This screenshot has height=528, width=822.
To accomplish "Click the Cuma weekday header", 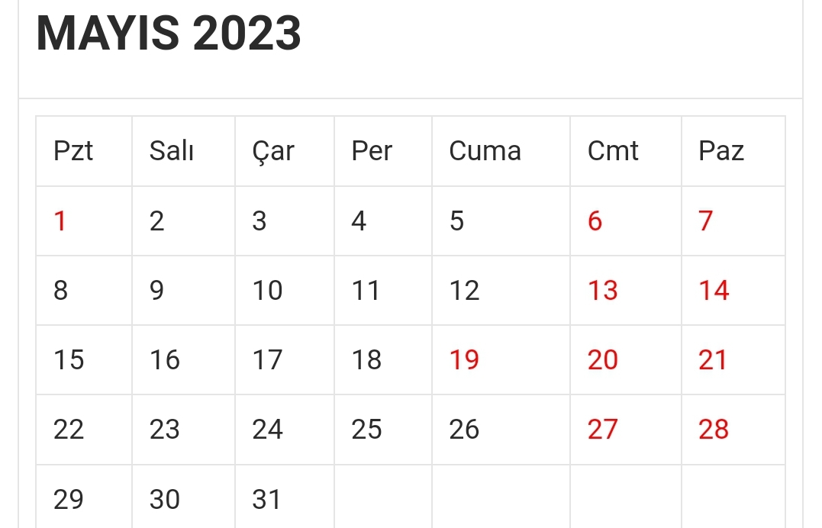I will (x=485, y=151).
